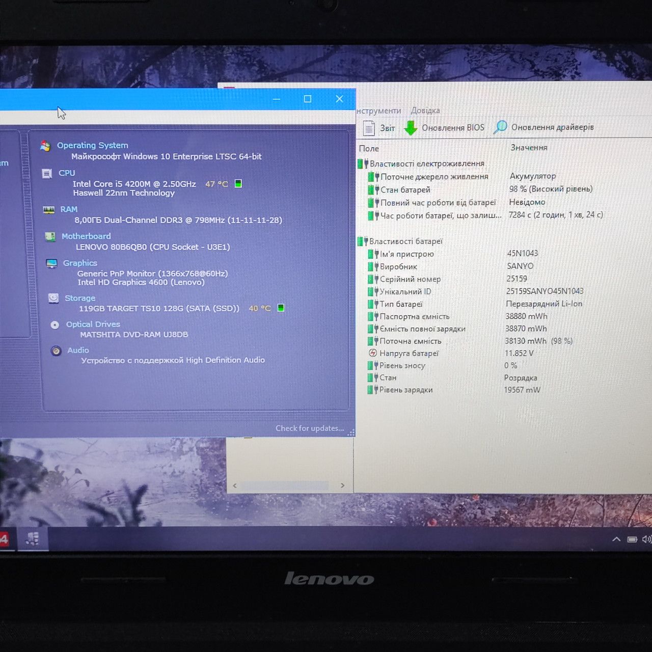Click the Storage drive icon in Speccy
Image resolution: width=652 pixels, height=652 pixels.
(x=53, y=298)
